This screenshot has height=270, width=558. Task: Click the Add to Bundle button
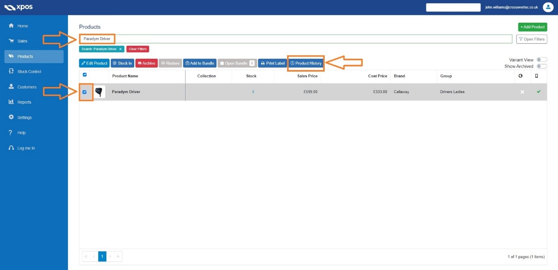click(x=200, y=63)
